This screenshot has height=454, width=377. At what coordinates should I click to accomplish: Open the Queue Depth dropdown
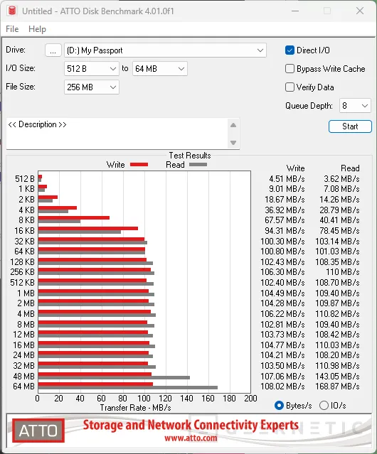[355, 106]
